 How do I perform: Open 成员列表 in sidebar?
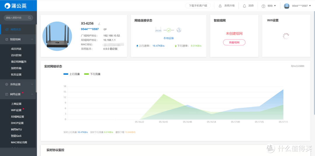point(16,49)
